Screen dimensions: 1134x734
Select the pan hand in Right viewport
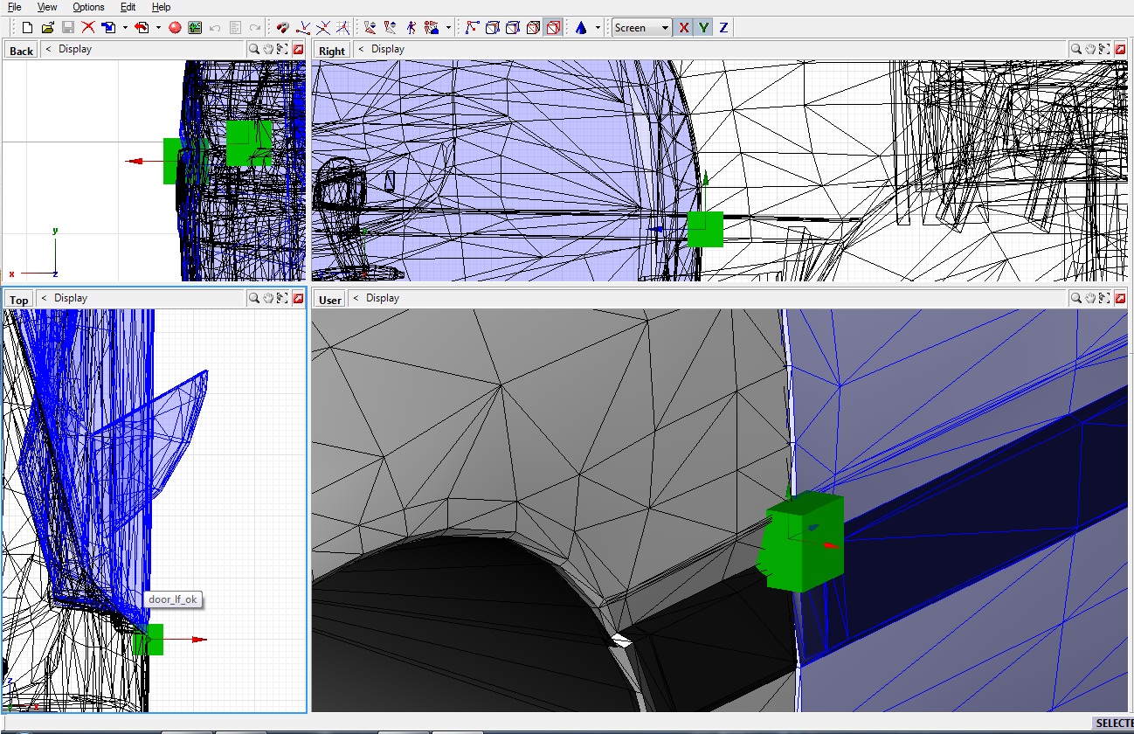point(1089,50)
